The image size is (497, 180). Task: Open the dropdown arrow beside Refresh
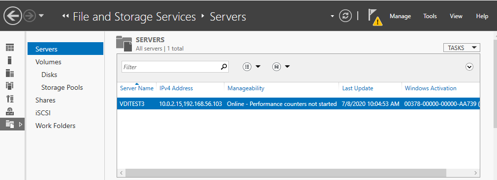click(x=332, y=16)
